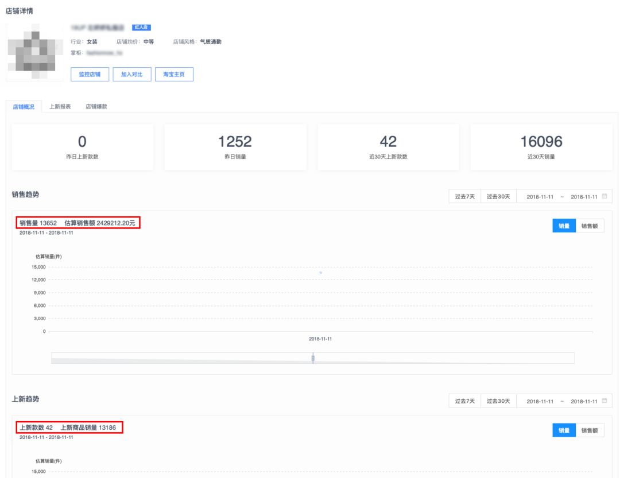Click the 2018-11-11 x-axis label on sales chart
The width and height of the screenshot is (620, 478).
[x=320, y=339]
